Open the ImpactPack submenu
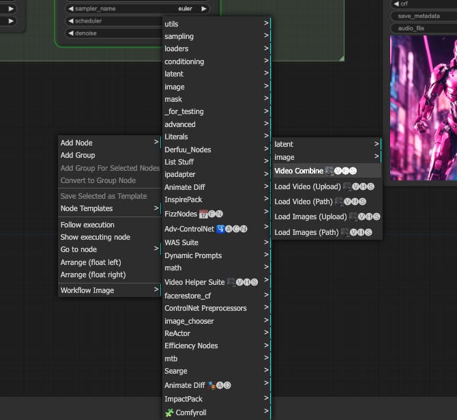Screen dimensions: 457x420 216,399
